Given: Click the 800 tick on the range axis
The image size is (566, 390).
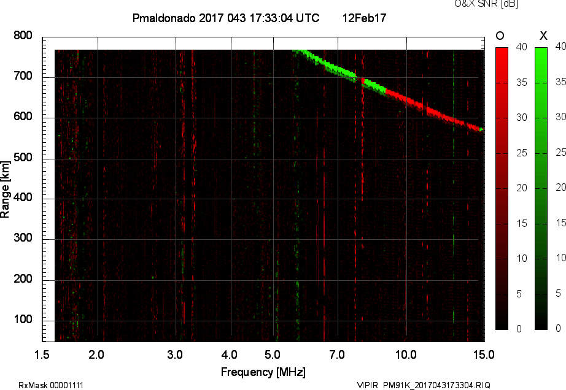Looking at the screenshot, I should [x=23, y=36].
